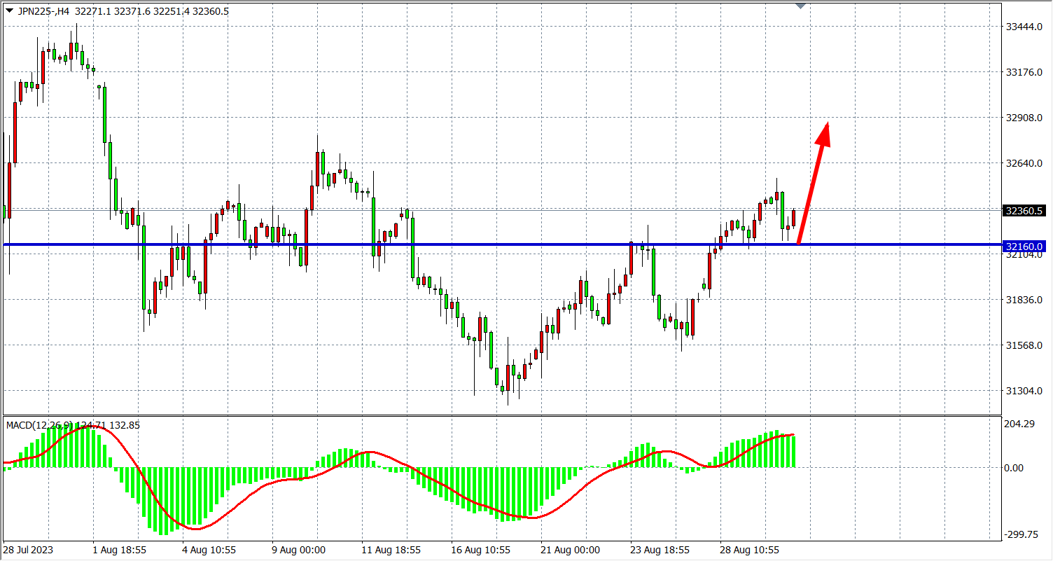Click the gray chart shift marker at top
1053x561 pixels.
[802, 6]
